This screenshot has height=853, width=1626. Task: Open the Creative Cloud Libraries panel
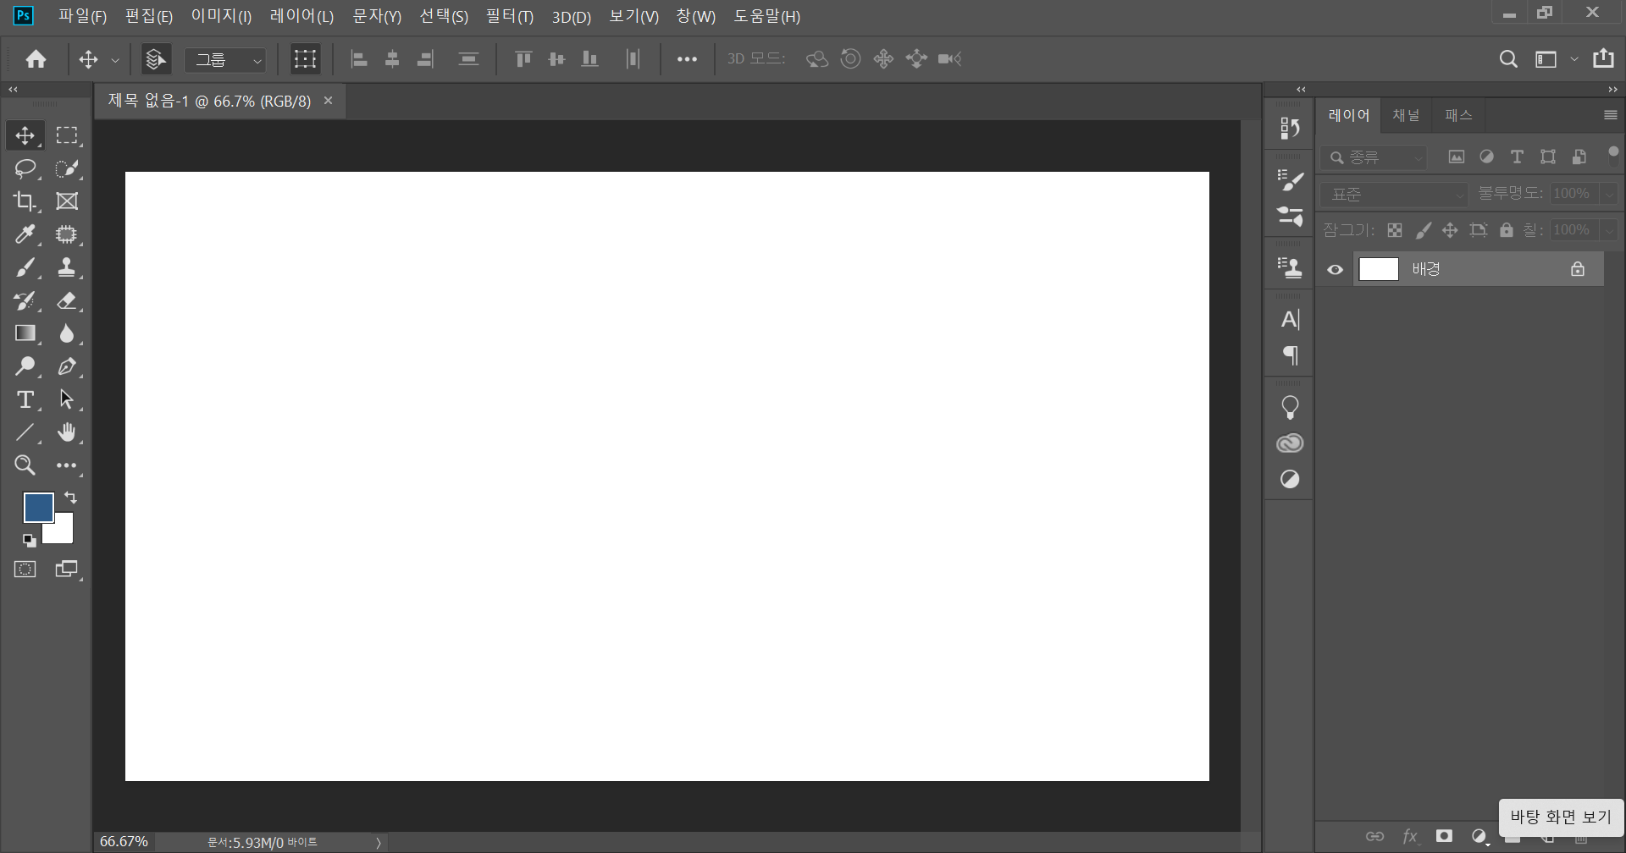1290,443
